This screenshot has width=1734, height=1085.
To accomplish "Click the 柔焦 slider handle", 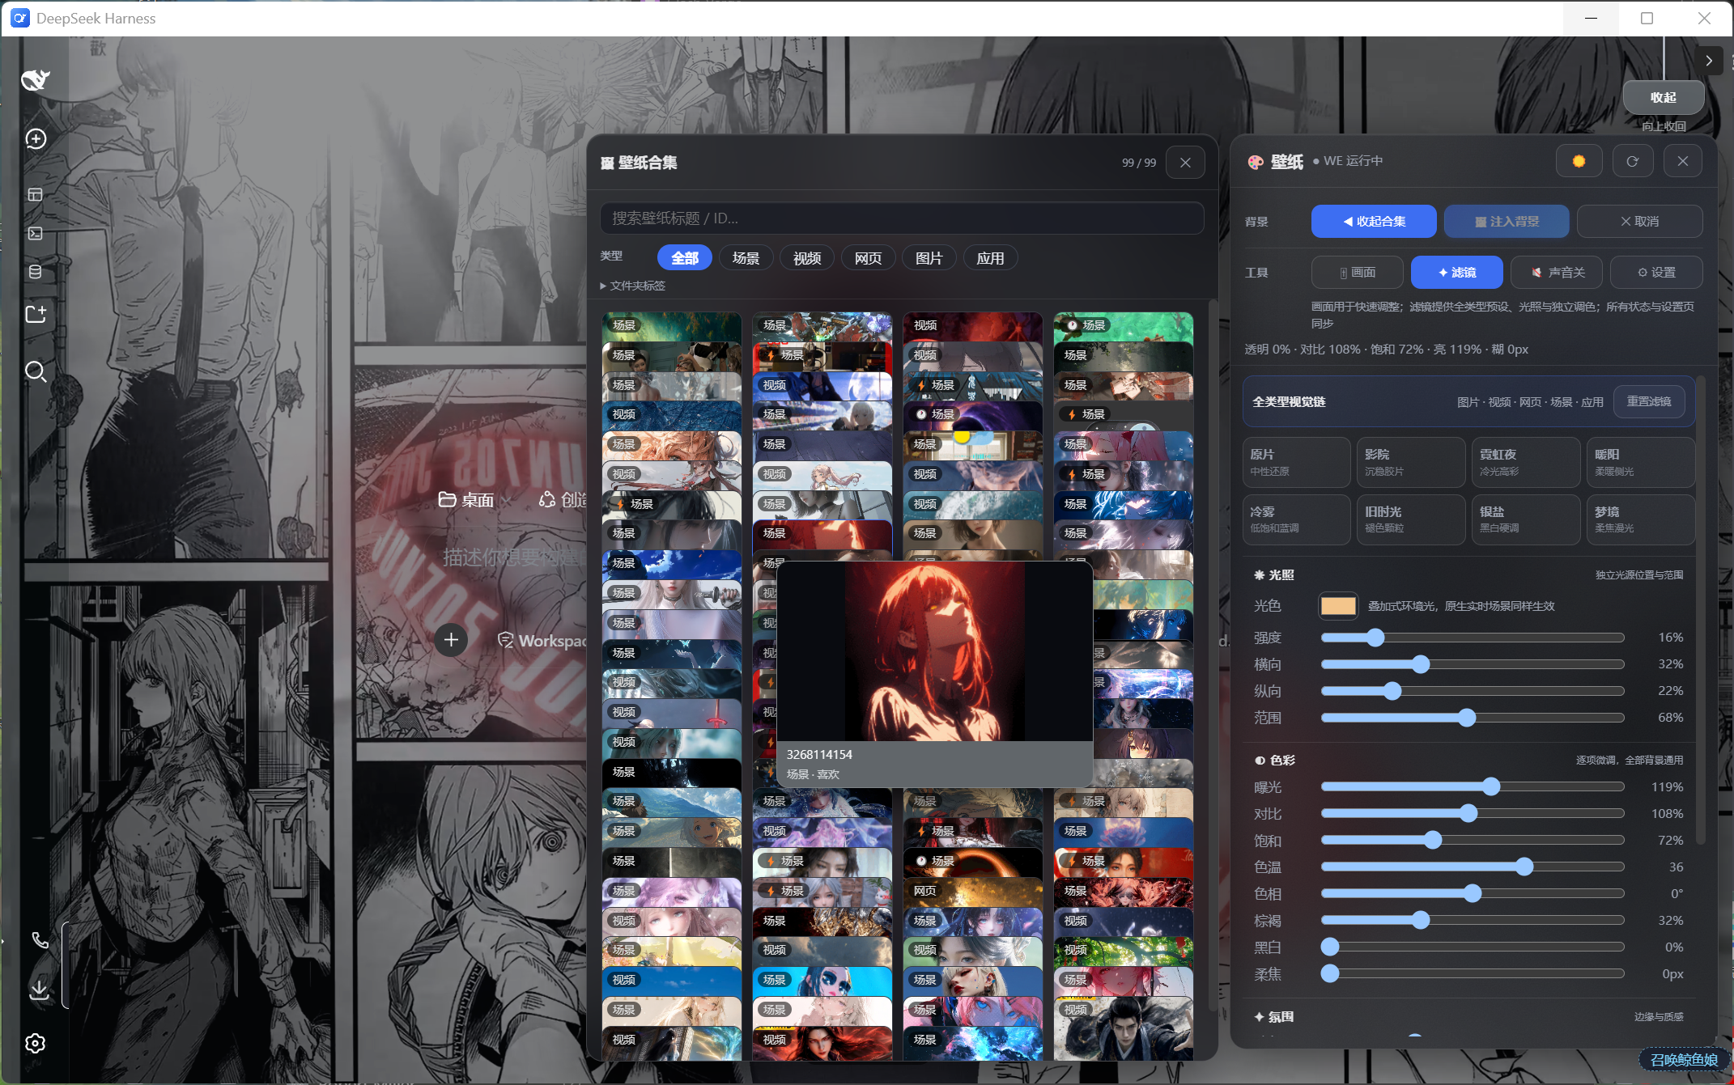I will pos(1329,973).
